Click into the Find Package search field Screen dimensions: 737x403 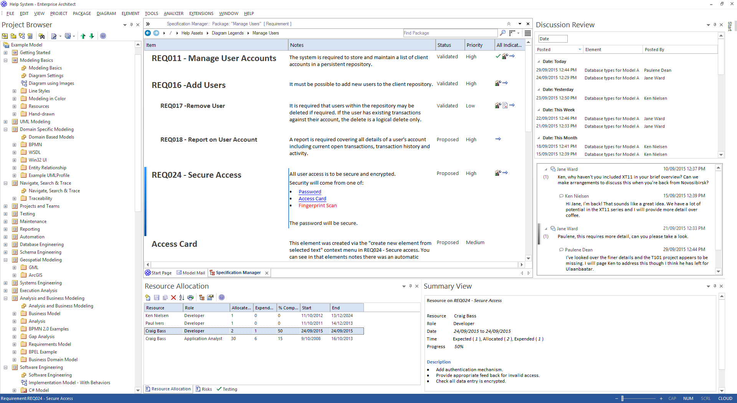449,33
